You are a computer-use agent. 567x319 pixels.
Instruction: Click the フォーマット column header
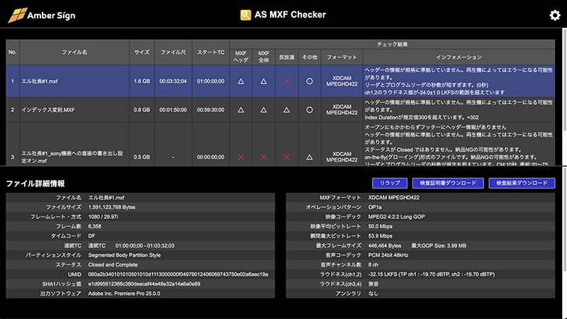(342, 57)
